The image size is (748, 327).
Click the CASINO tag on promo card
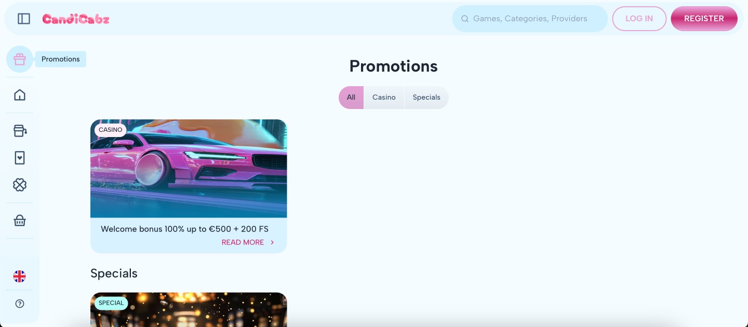(111, 130)
